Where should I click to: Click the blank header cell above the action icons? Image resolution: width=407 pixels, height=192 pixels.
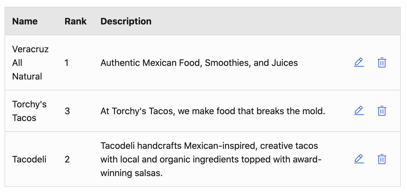coord(370,21)
